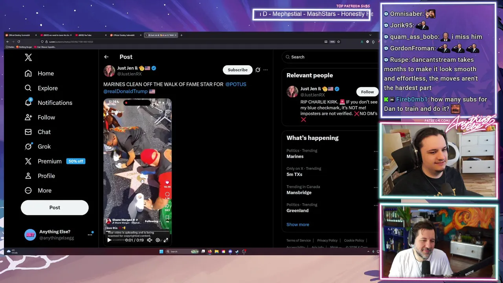Click the Windows taskbar Search box
This screenshot has width=503, height=283.
182,252
